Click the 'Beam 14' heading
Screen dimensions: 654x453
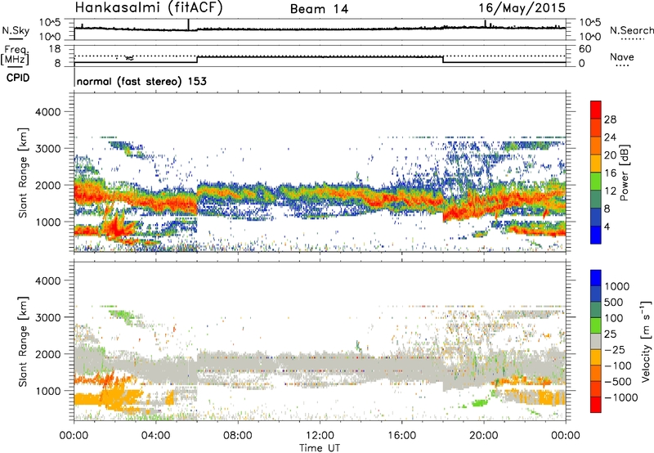tap(319, 9)
